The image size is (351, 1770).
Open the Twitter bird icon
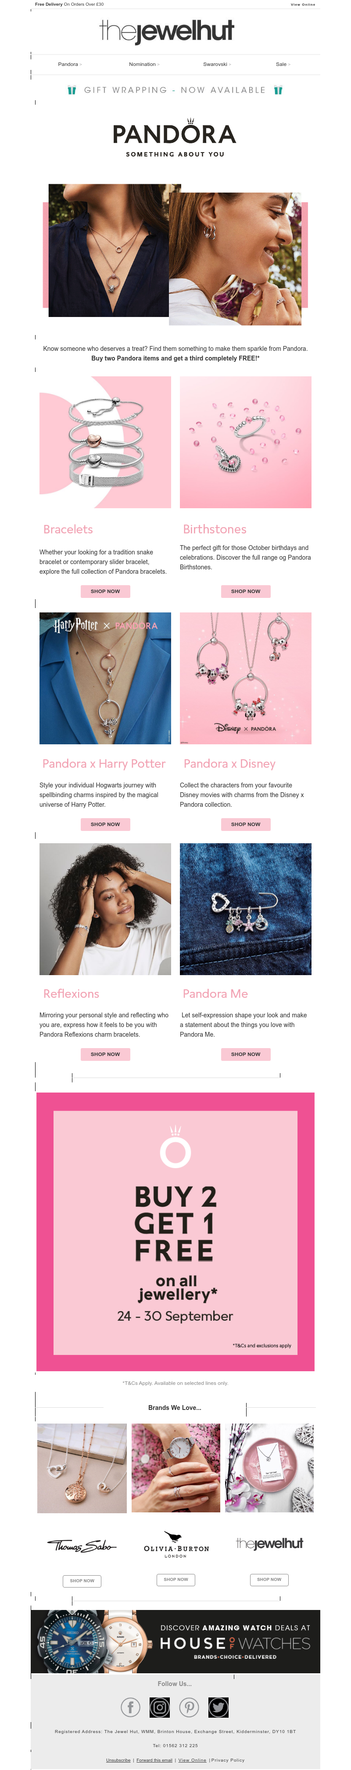coord(218,1707)
